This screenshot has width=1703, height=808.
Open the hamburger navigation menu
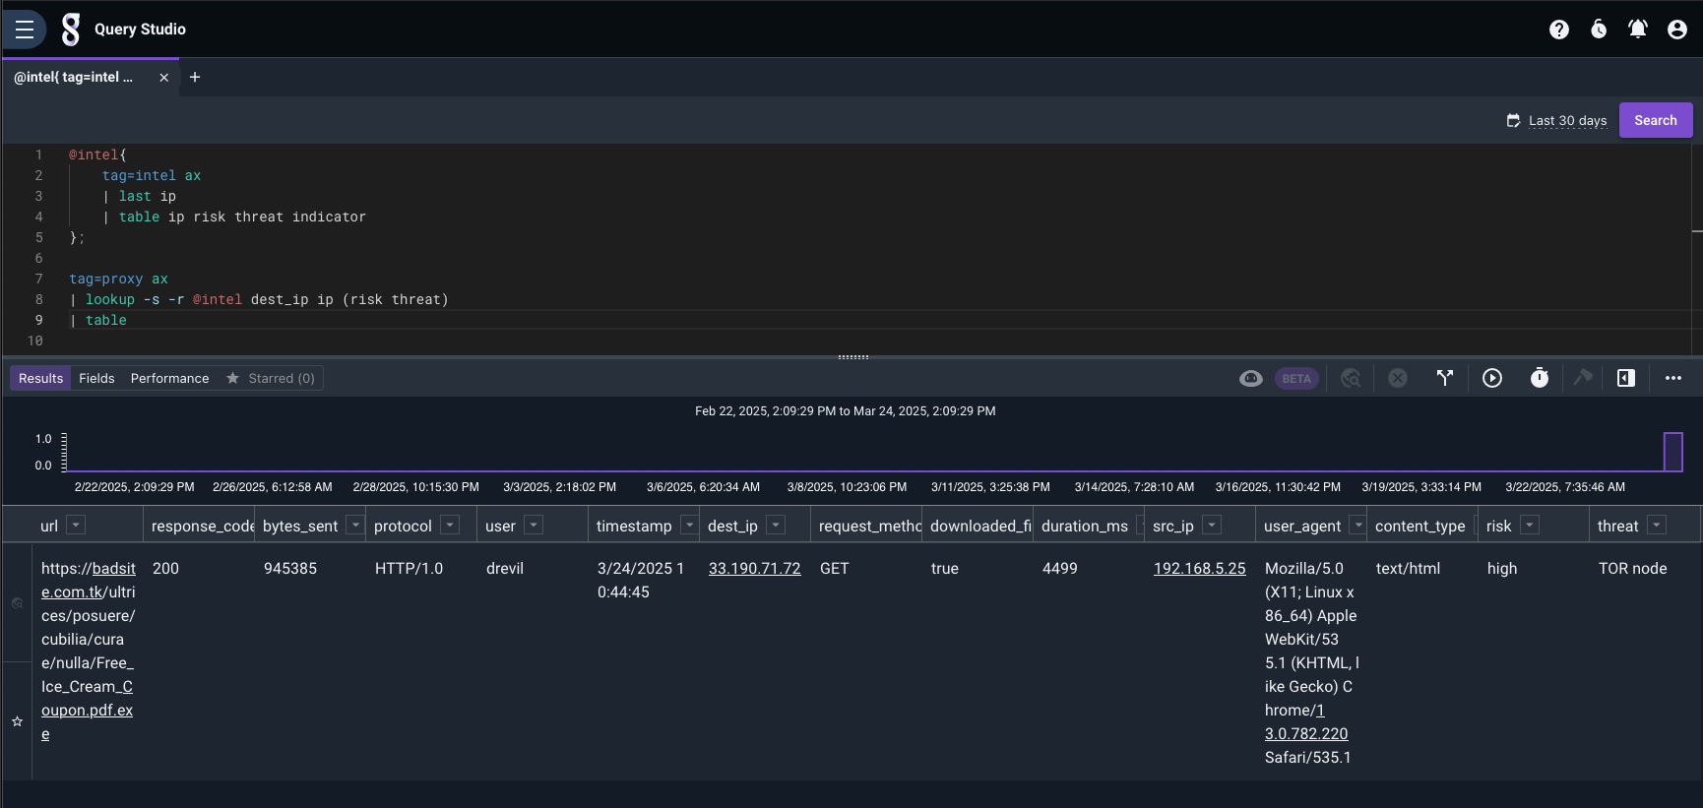(x=25, y=30)
